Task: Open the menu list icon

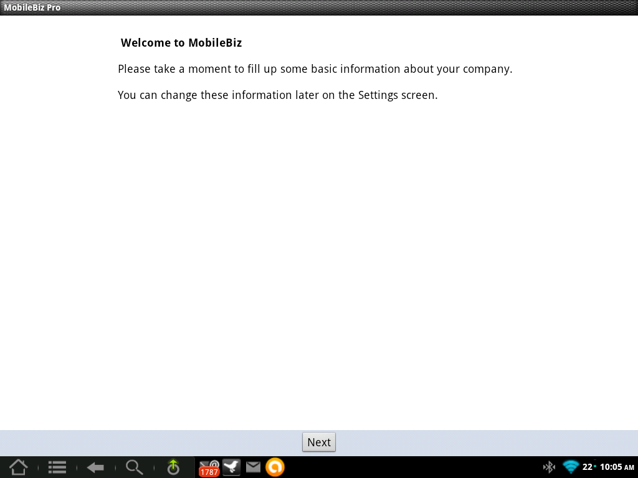Action: (x=57, y=467)
